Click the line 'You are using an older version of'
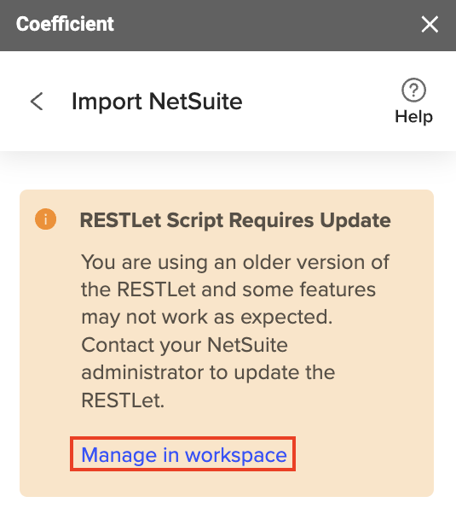456x514 pixels. pyautogui.click(x=235, y=263)
